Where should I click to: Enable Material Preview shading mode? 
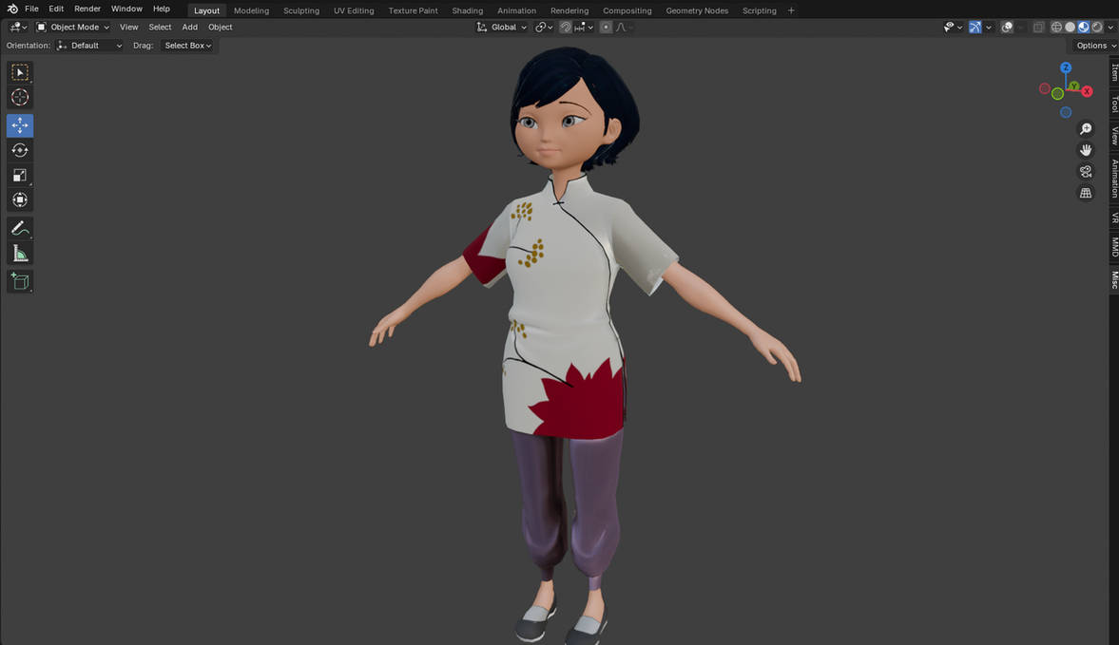[1083, 27]
